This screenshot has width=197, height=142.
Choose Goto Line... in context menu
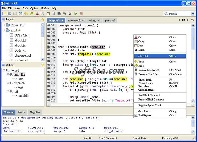click(160, 111)
